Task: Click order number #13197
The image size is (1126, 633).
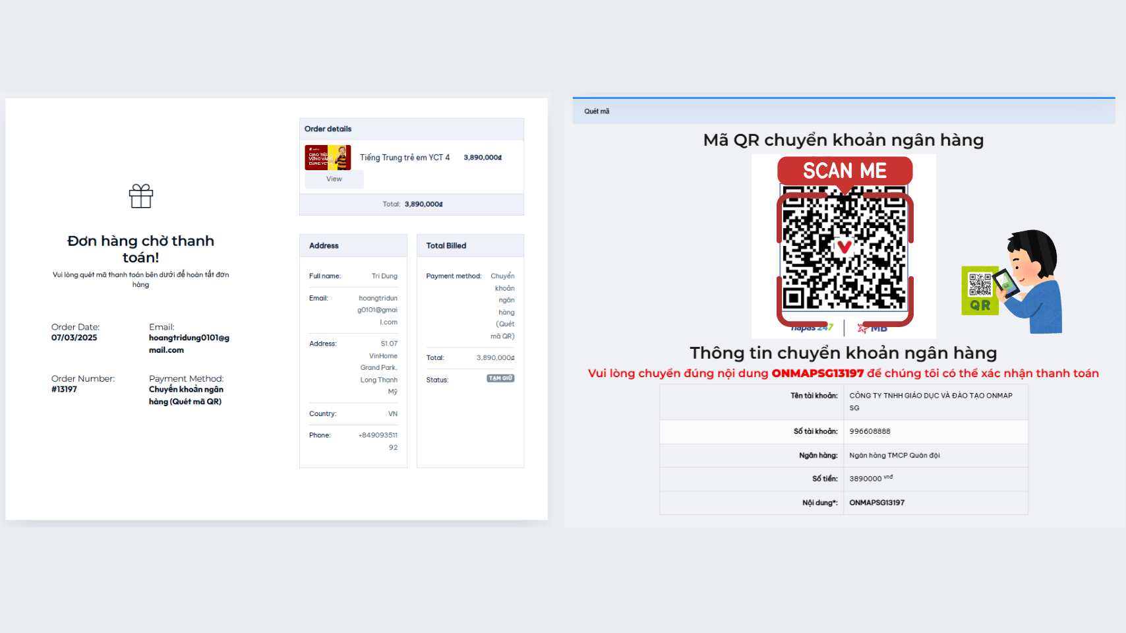Action: [65, 389]
